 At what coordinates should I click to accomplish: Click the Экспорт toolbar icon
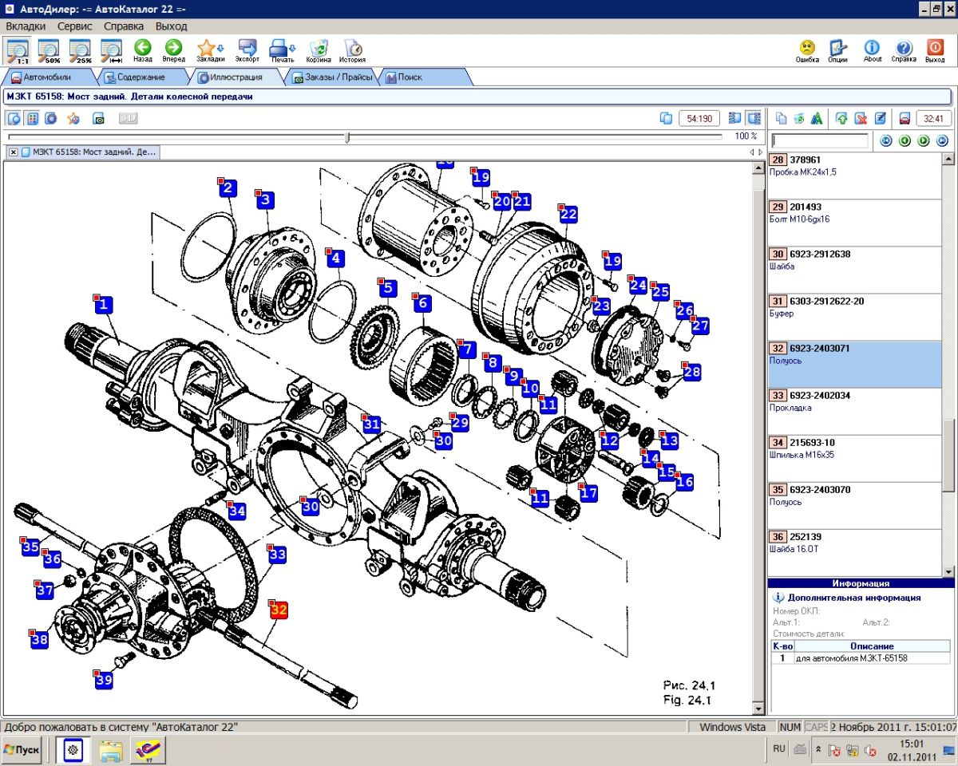(x=247, y=50)
